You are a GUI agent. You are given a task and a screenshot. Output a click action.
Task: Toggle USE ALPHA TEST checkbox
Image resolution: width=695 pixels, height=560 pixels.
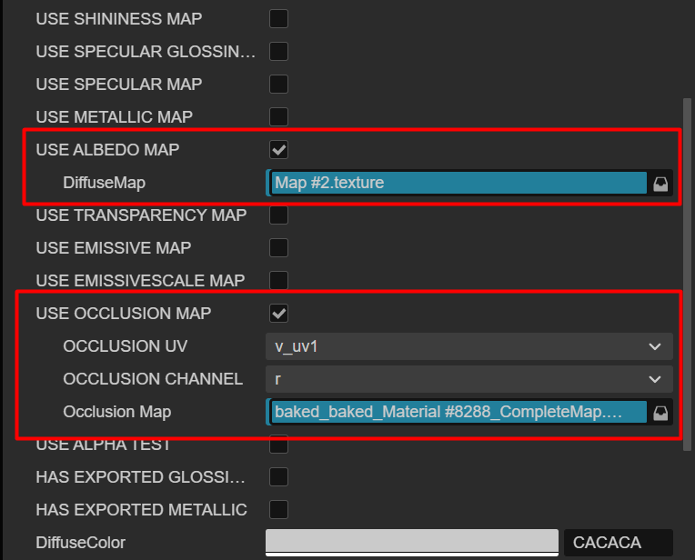(x=278, y=445)
